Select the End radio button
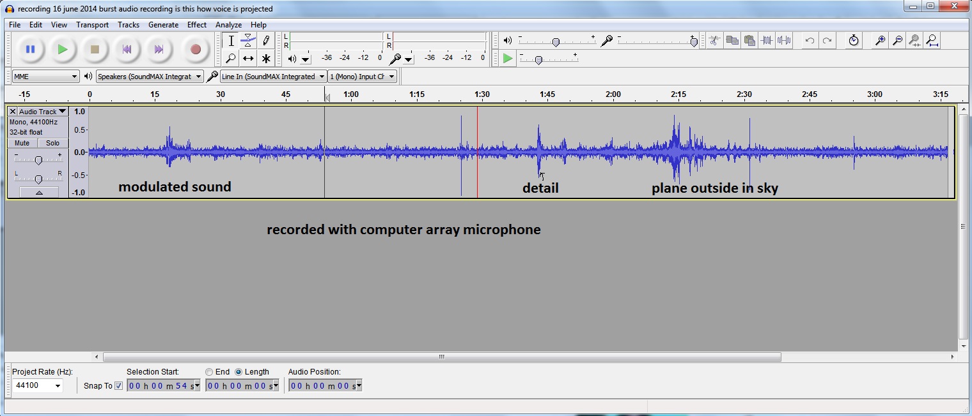 pyautogui.click(x=209, y=372)
